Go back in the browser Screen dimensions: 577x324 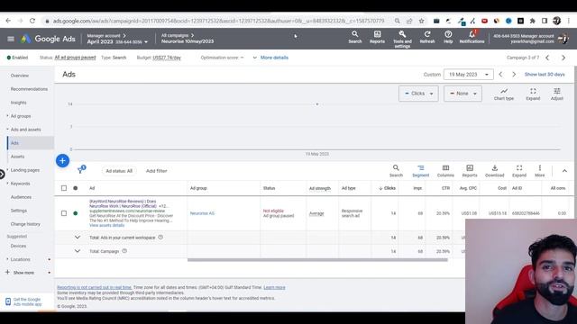(x=8, y=21)
